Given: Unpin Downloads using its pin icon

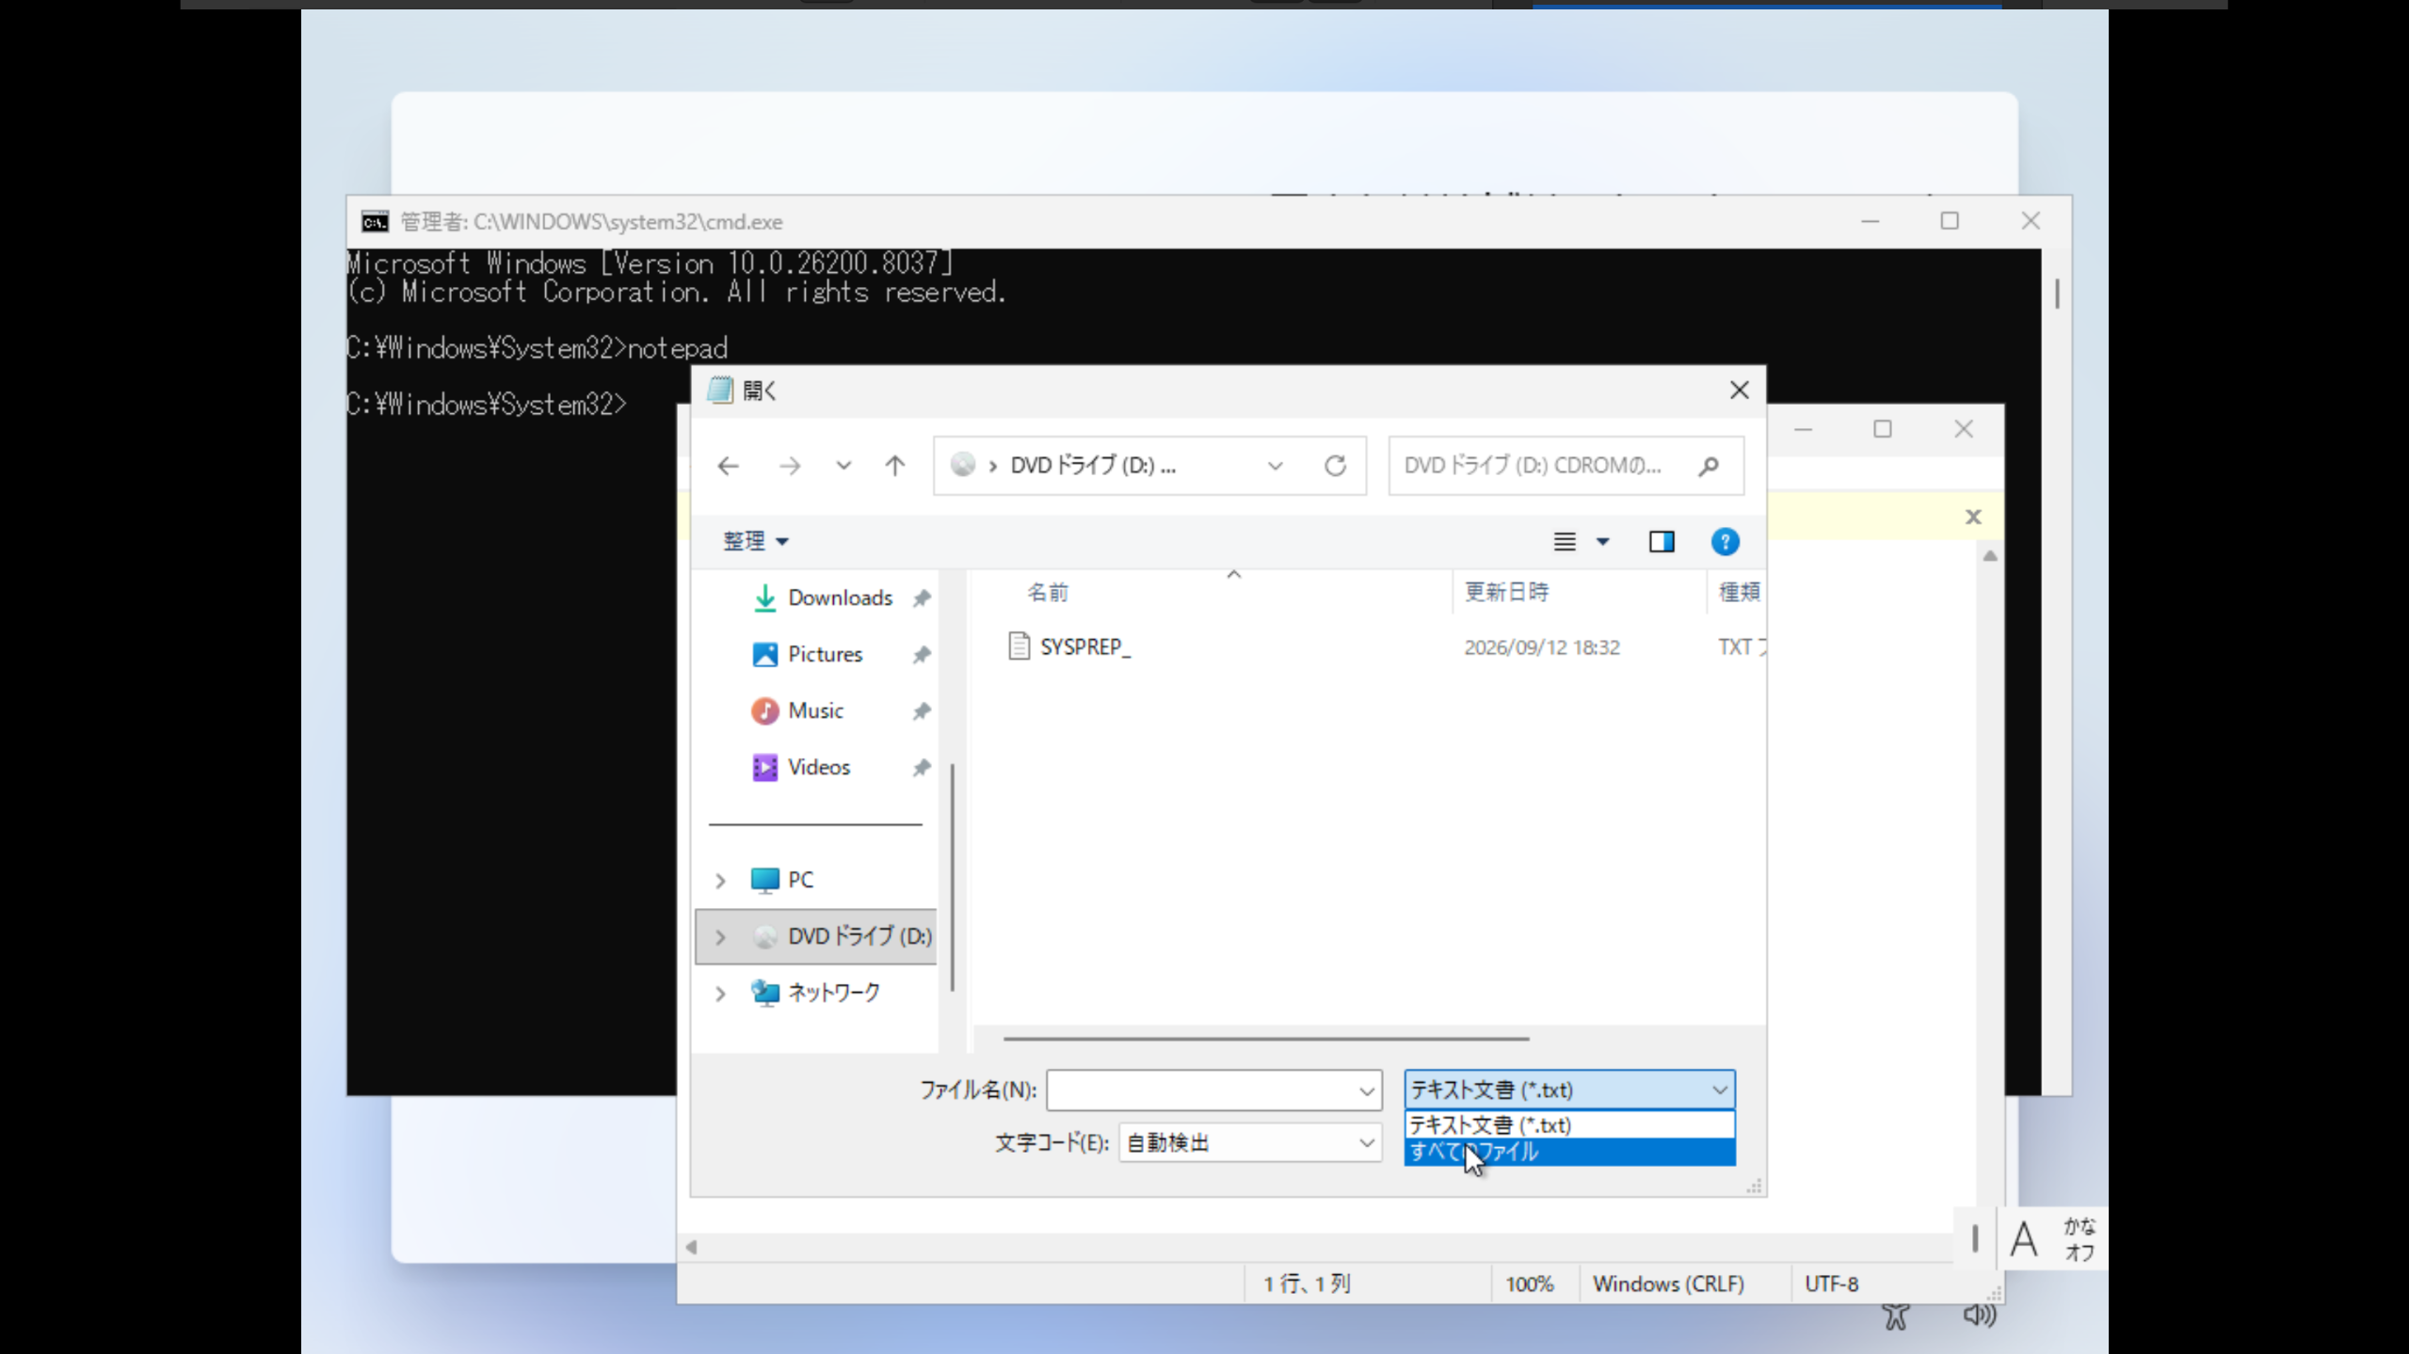Looking at the screenshot, I should [x=922, y=597].
